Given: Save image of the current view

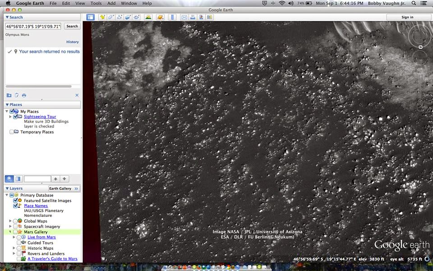Looking at the screenshot, I should 201,17.
